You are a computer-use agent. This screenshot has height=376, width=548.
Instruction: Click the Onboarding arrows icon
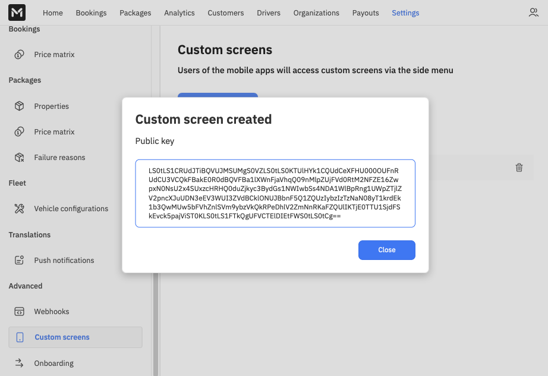(x=19, y=363)
